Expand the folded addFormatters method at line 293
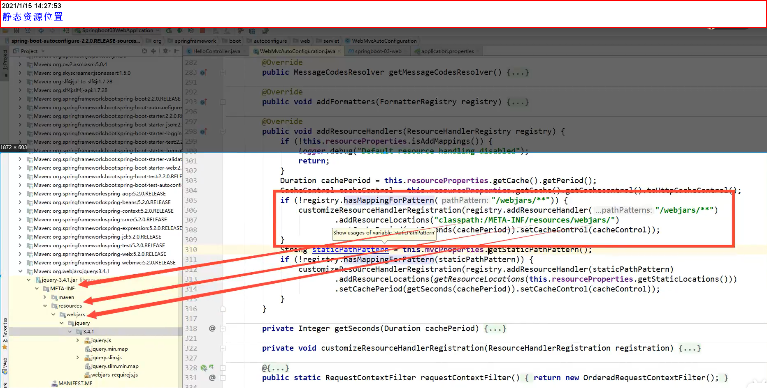This screenshot has height=388, width=767. coord(223,102)
